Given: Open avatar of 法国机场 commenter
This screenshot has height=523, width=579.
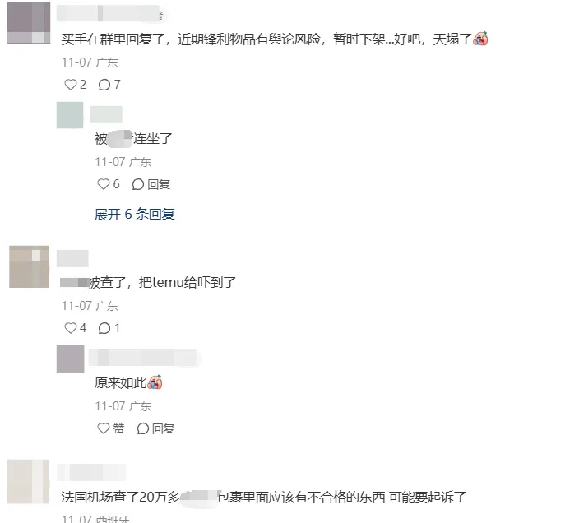Looking at the screenshot, I should pyautogui.click(x=29, y=481).
